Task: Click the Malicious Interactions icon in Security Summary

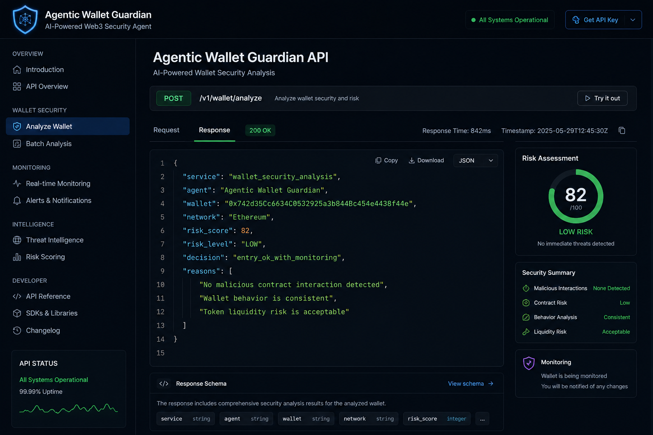Action: [526, 288]
